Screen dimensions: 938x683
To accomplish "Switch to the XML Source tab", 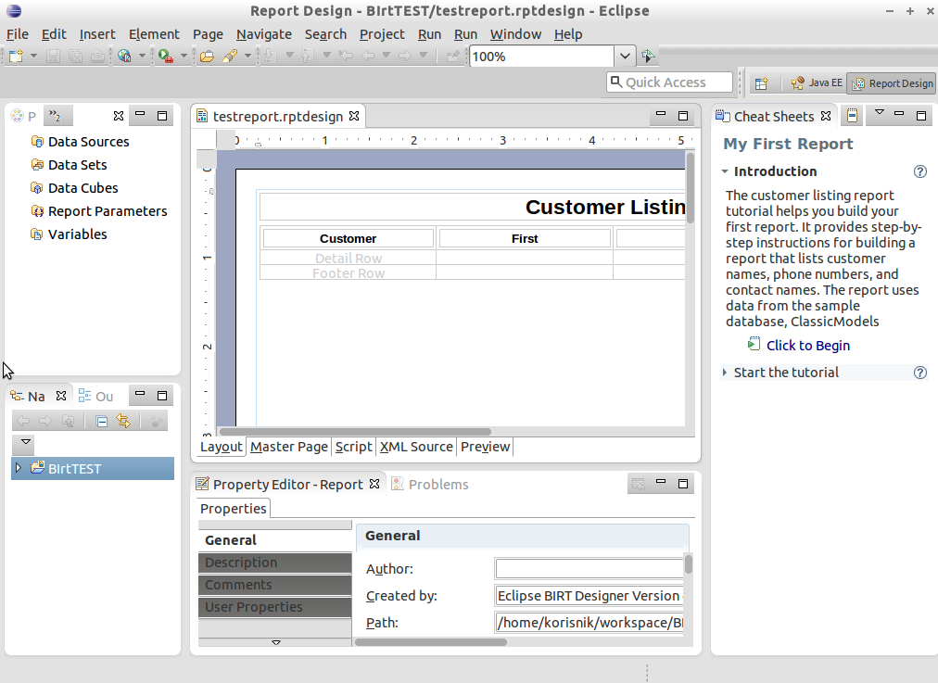I will (x=416, y=447).
